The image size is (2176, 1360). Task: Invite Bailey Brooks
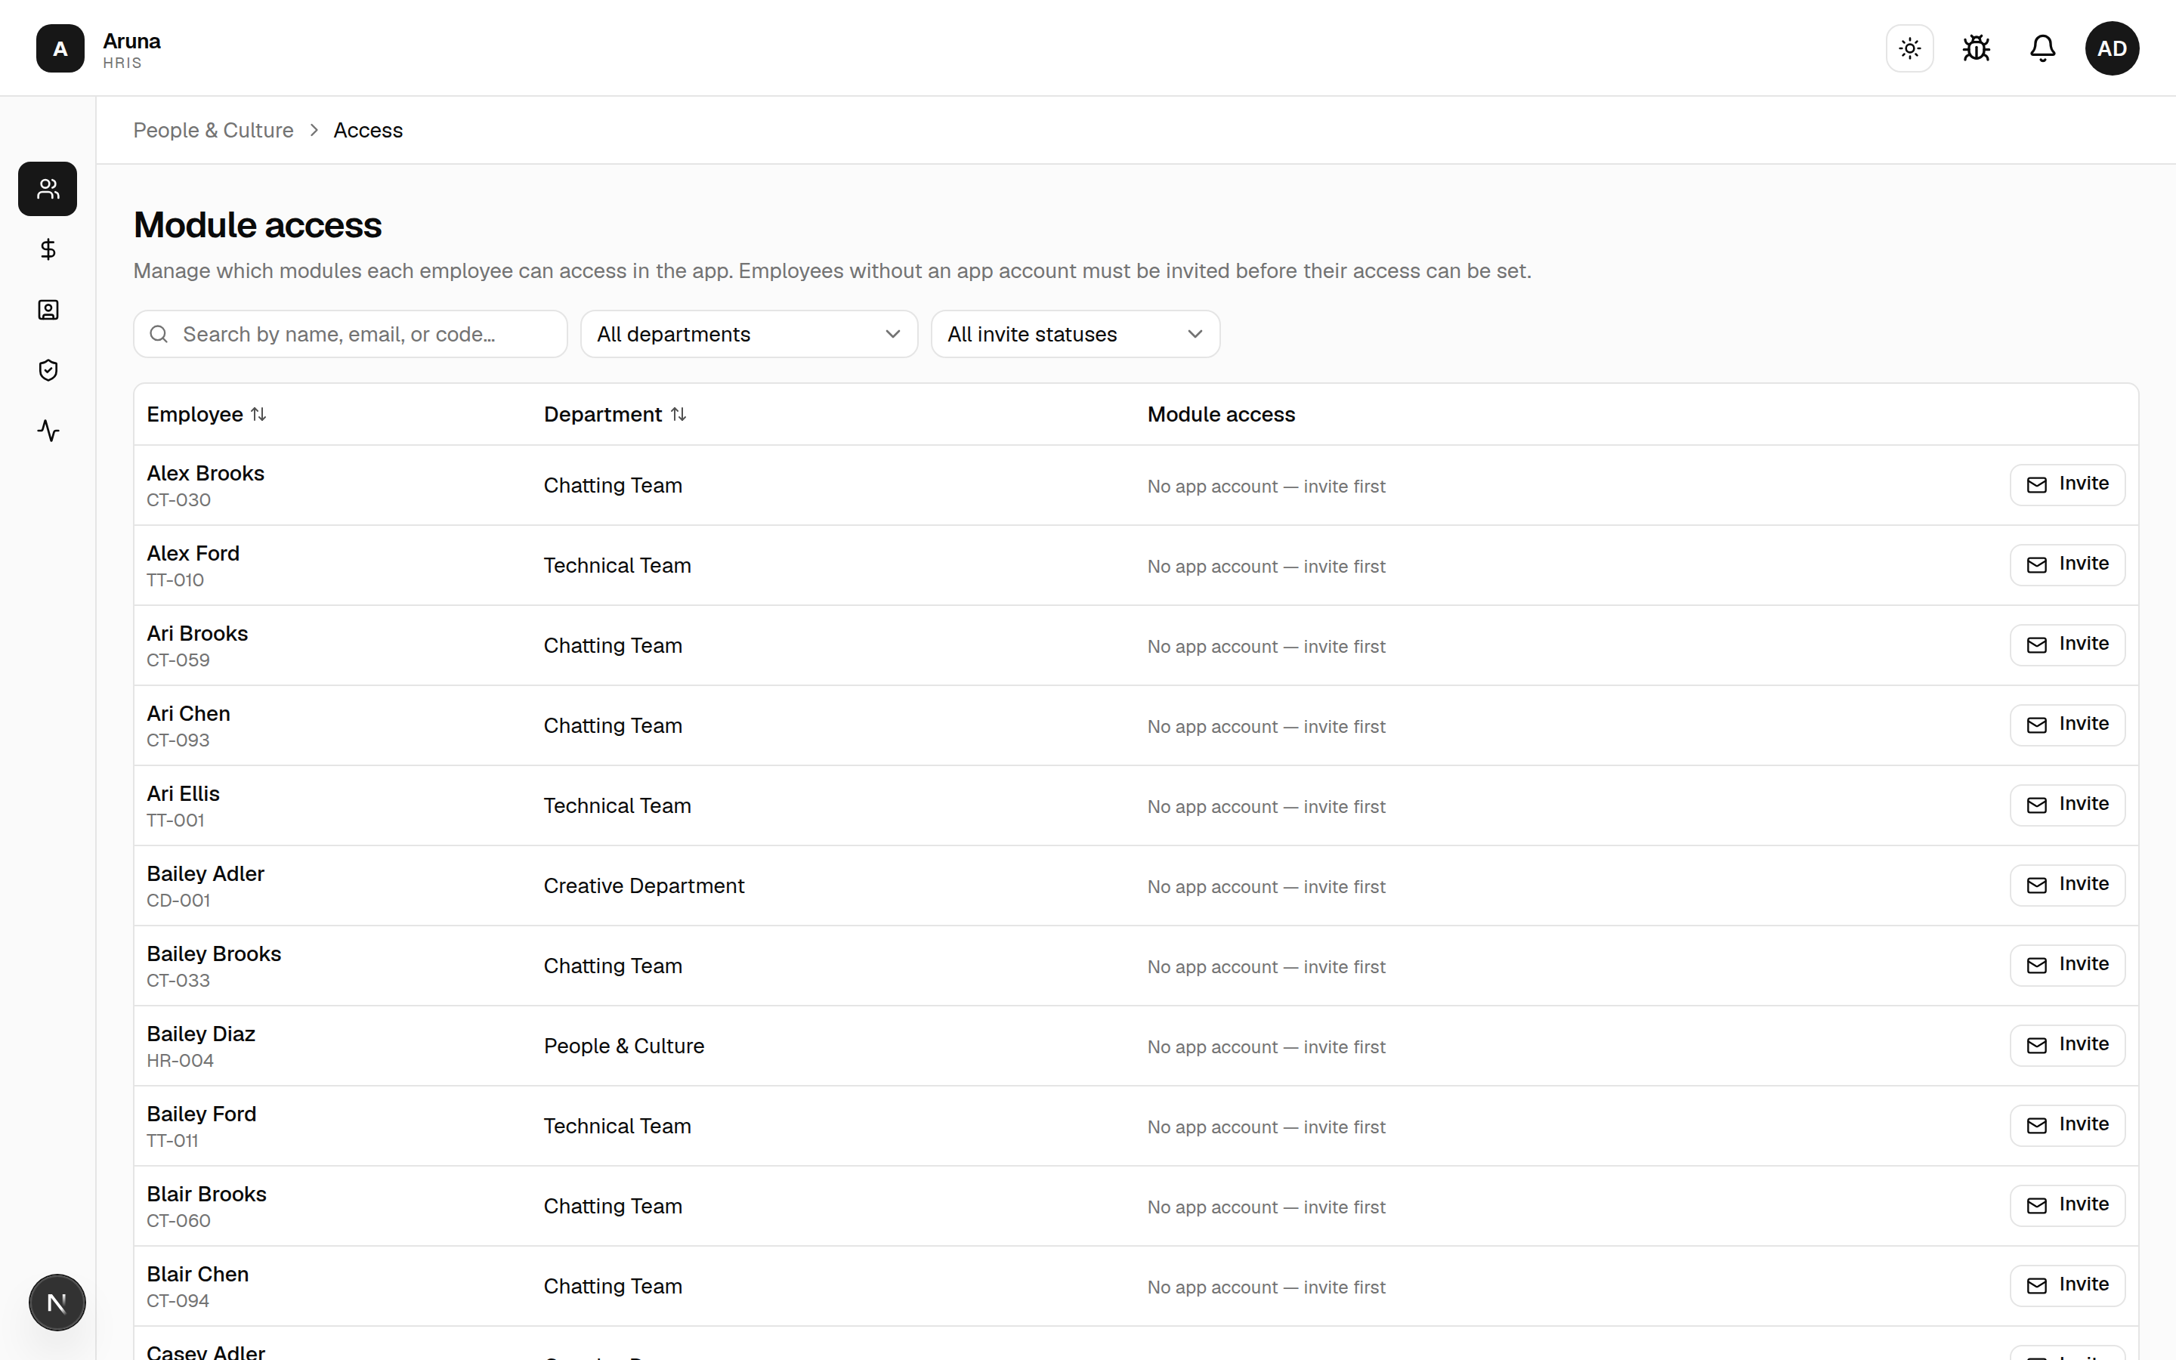tap(2067, 965)
